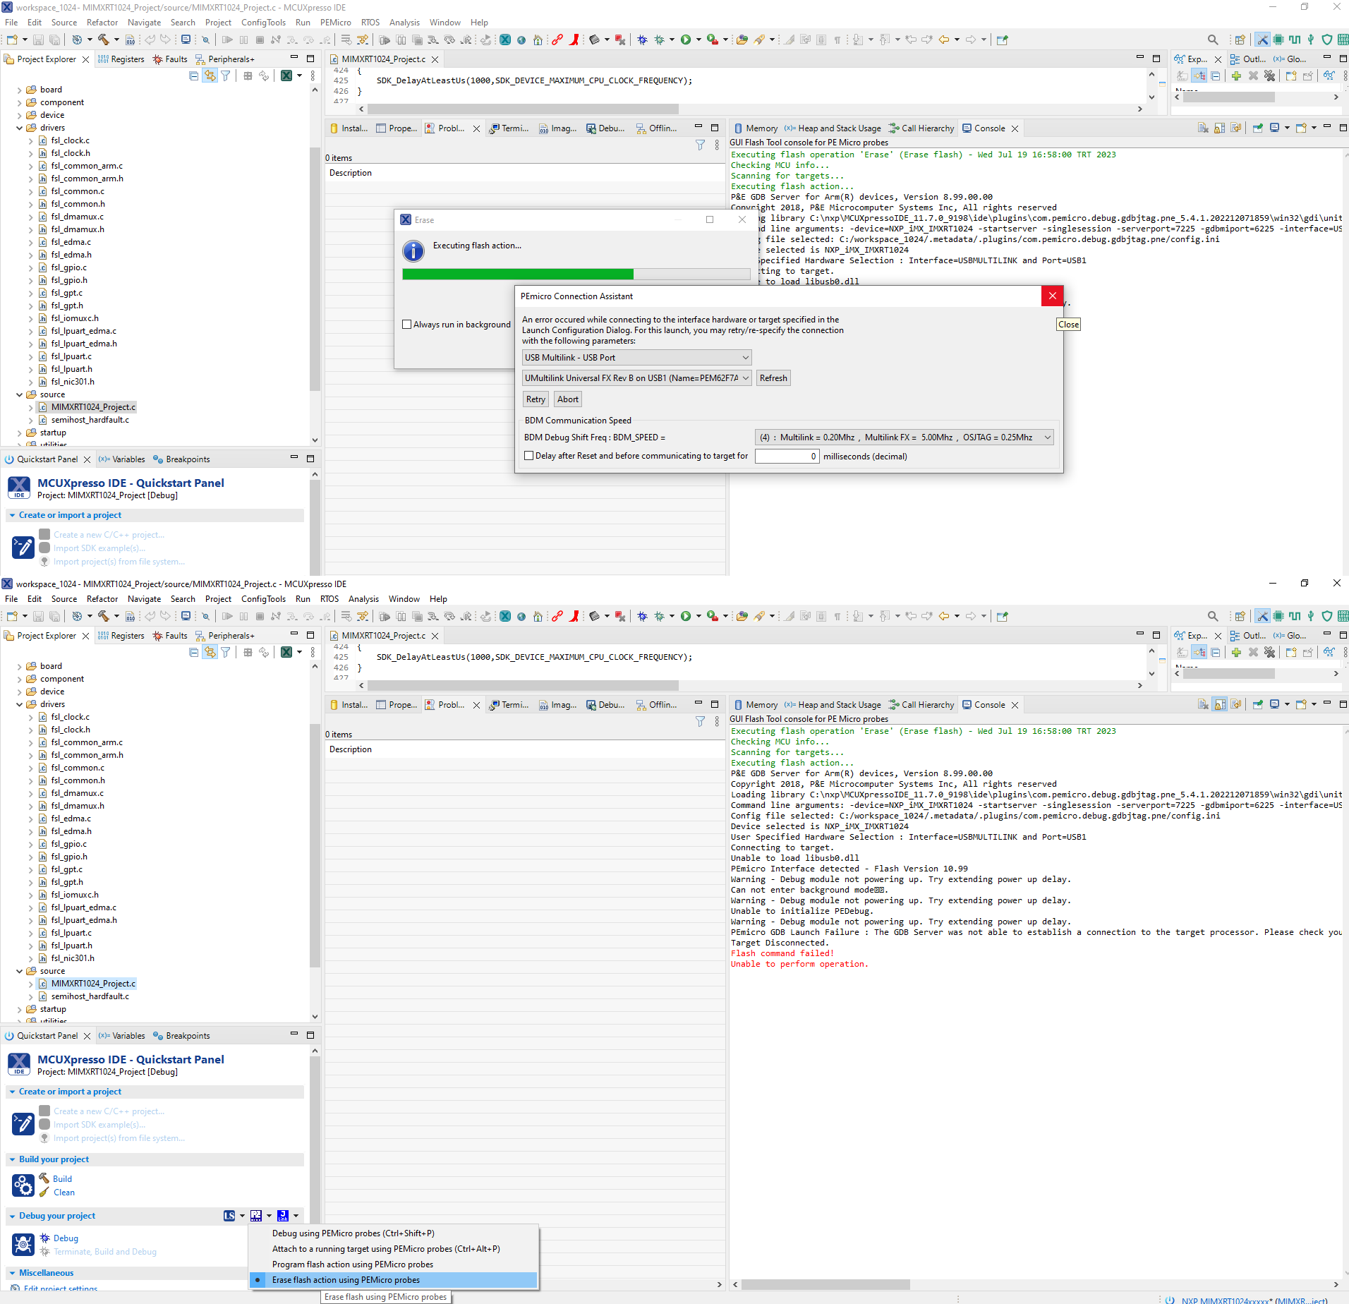This screenshot has height=1304, width=1349.
Task: Open the PEMicro menu in the menu bar
Action: (x=336, y=22)
